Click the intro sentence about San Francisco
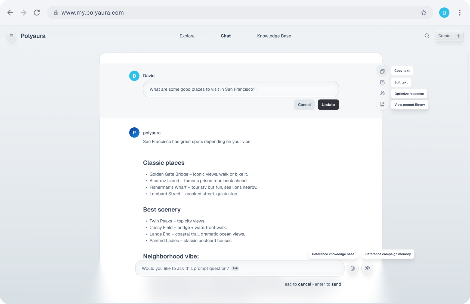Viewport: 470px width, 304px height. (197, 142)
